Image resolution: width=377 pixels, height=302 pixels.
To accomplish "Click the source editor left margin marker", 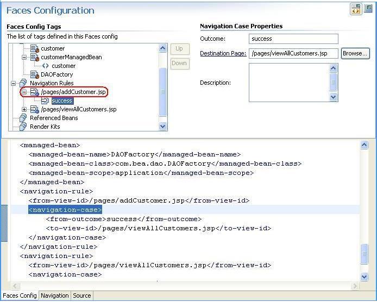I will coord(4,223).
